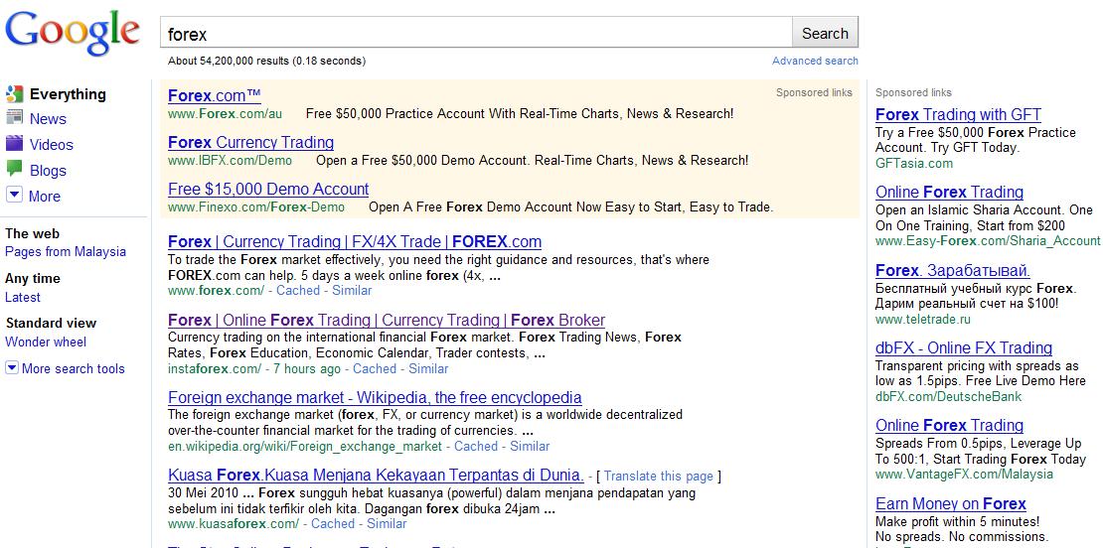
Task: Open the Free $15,000 Demo Account ad
Action: [x=268, y=189]
